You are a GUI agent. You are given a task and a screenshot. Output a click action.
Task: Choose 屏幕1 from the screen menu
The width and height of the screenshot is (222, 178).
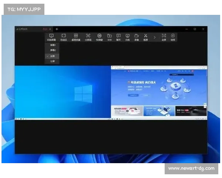point(52,45)
